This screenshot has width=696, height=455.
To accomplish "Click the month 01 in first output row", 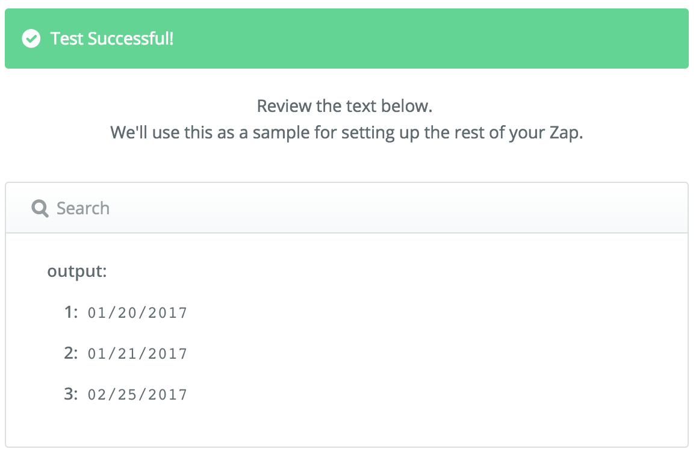I will pyautogui.click(x=97, y=313).
